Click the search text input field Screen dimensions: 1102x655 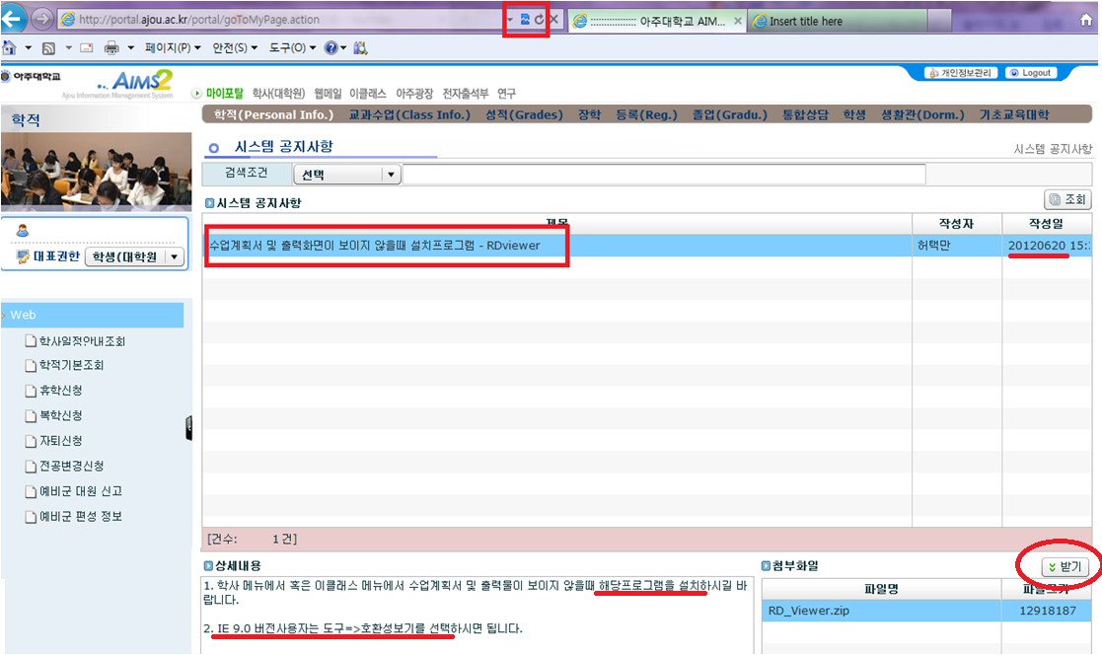[x=663, y=175]
